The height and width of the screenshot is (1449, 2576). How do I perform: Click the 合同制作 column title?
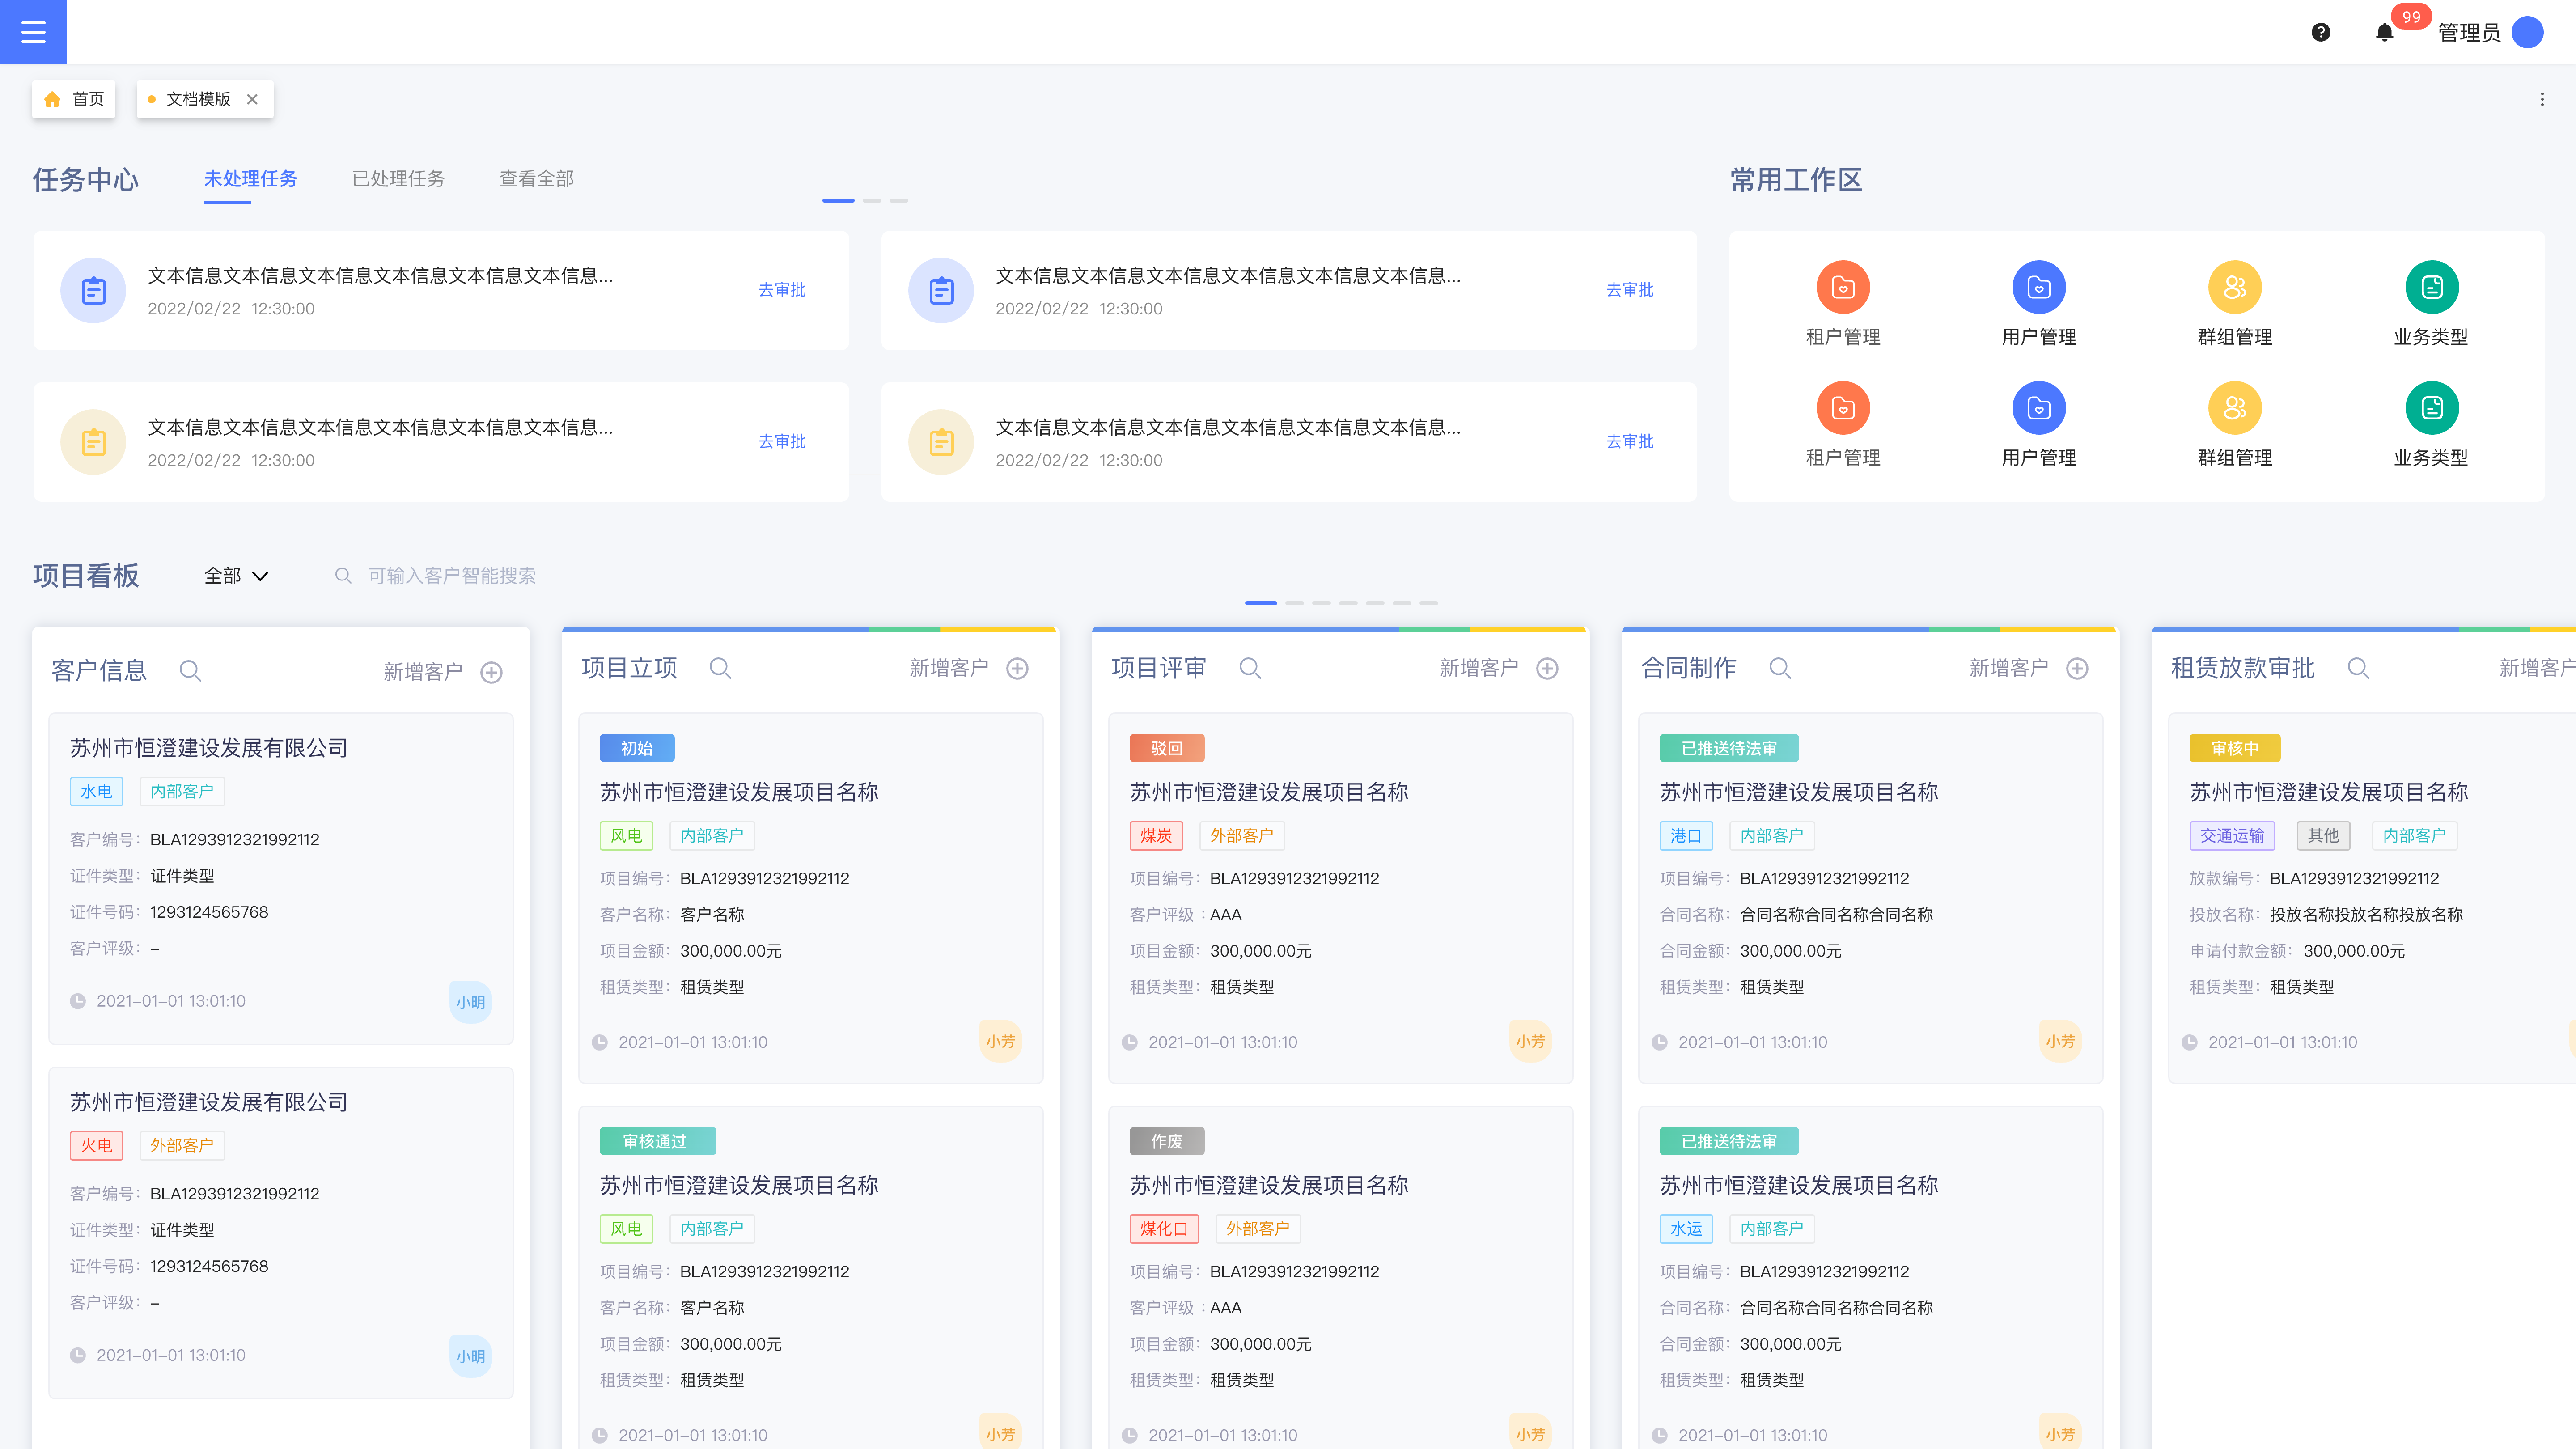click(1689, 668)
